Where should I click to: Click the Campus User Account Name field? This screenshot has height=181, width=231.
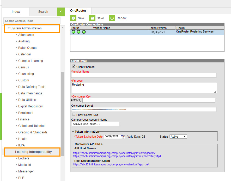tap(95, 124)
